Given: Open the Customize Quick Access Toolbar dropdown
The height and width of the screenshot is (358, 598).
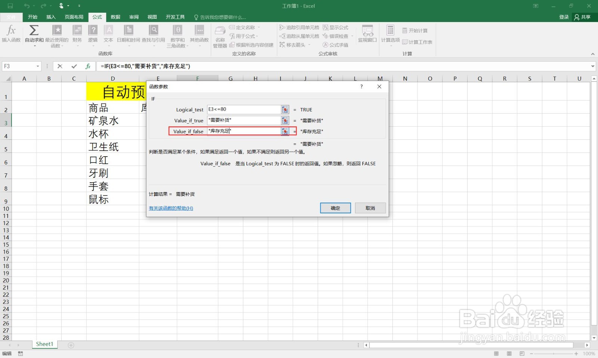Looking at the screenshot, I should tap(79, 6).
